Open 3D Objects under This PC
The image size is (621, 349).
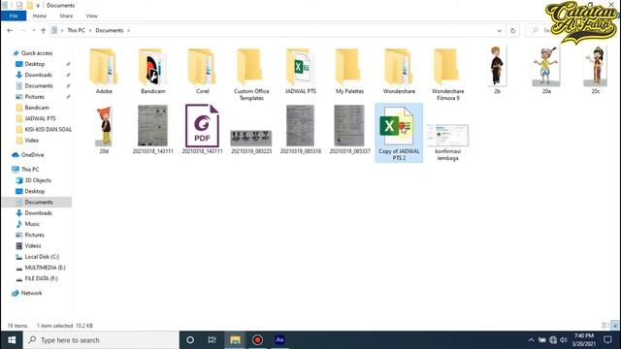point(38,180)
